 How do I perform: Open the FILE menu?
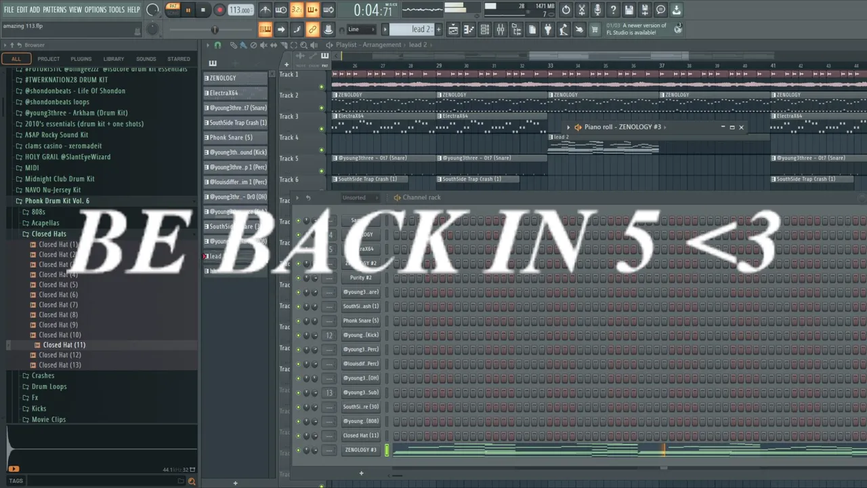[x=9, y=9]
